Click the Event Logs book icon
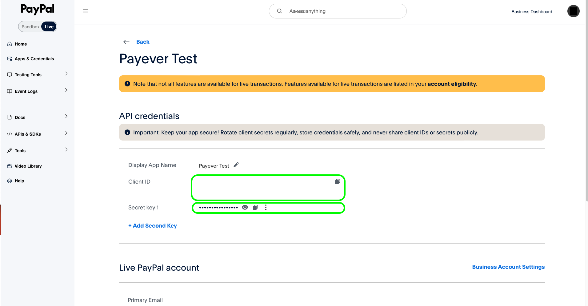Screen dimensions: 588x306 [x=10, y=91]
